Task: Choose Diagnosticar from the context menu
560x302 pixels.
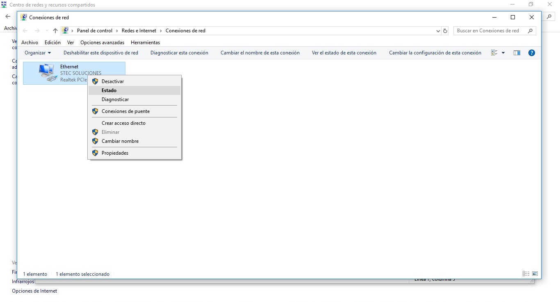Action: coord(134,99)
